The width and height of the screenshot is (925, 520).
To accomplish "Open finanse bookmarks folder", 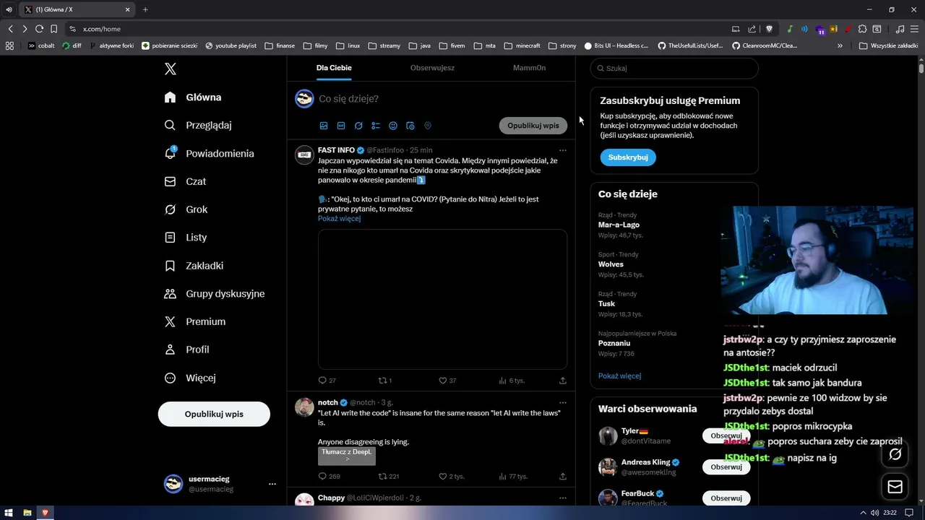I will click(x=280, y=45).
